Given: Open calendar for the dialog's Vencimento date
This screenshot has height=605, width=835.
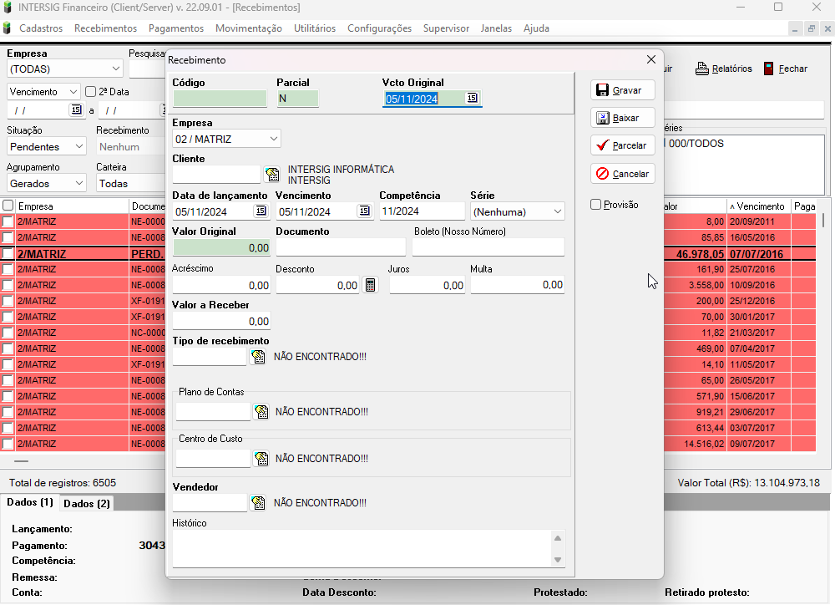Looking at the screenshot, I should [x=364, y=211].
